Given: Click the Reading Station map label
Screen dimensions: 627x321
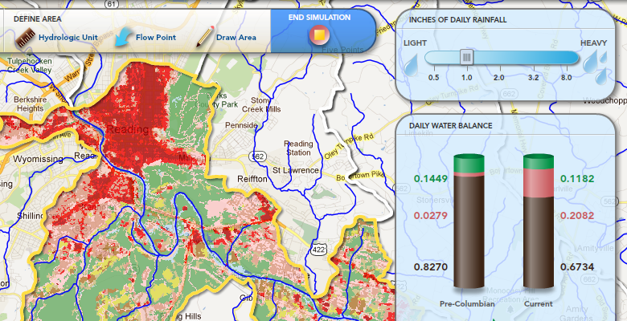Looking at the screenshot, I should 298,148.
